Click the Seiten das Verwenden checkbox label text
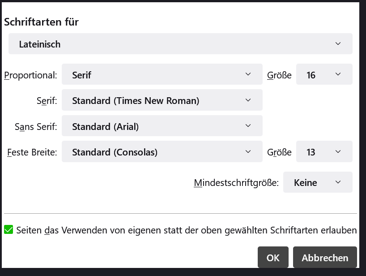The image size is (366, 276). [x=186, y=230]
